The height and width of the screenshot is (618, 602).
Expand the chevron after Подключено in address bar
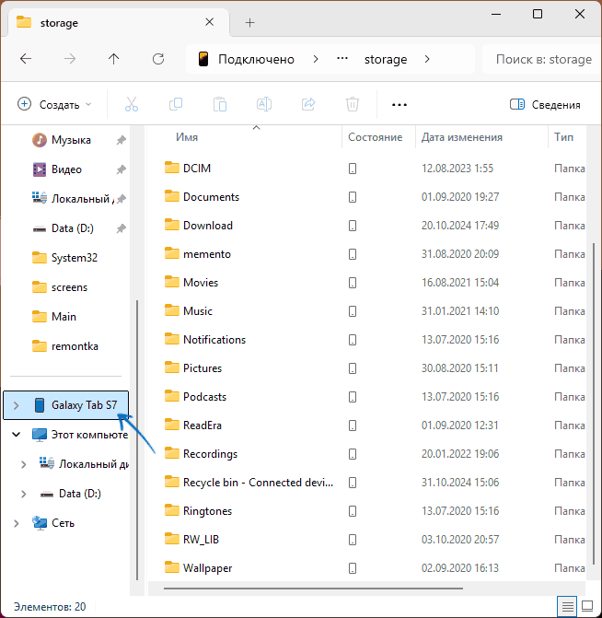[x=316, y=59]
